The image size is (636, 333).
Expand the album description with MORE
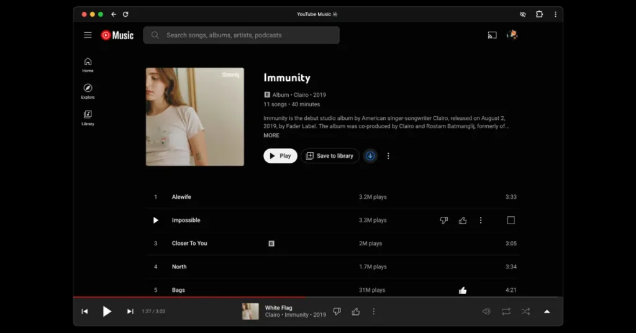(271, 135)
